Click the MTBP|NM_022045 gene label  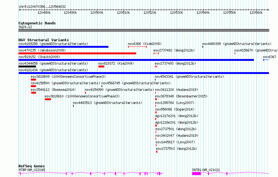32,170
